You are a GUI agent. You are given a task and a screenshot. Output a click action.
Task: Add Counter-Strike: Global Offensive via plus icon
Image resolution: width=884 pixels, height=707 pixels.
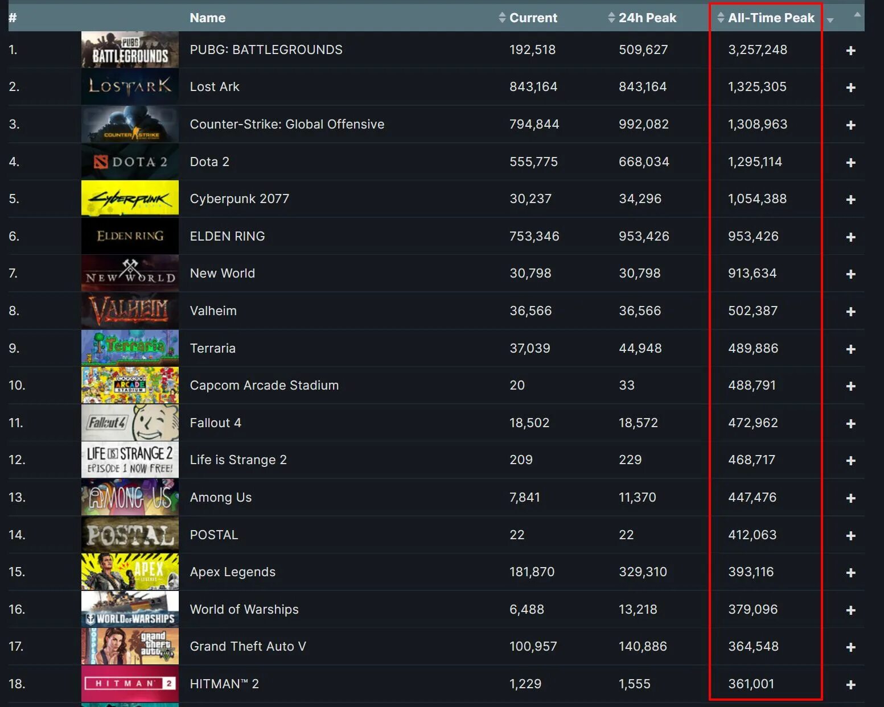coord(850,125)
